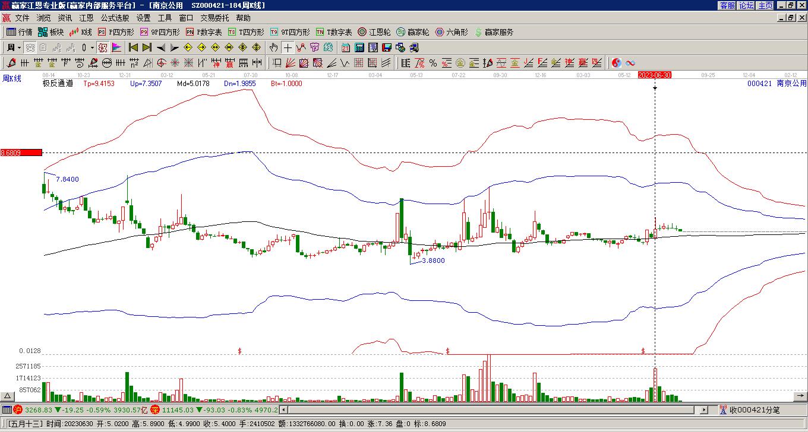Open the calculator icon
The width and height of the screenshot is (808, 432).
coord(359,47)
